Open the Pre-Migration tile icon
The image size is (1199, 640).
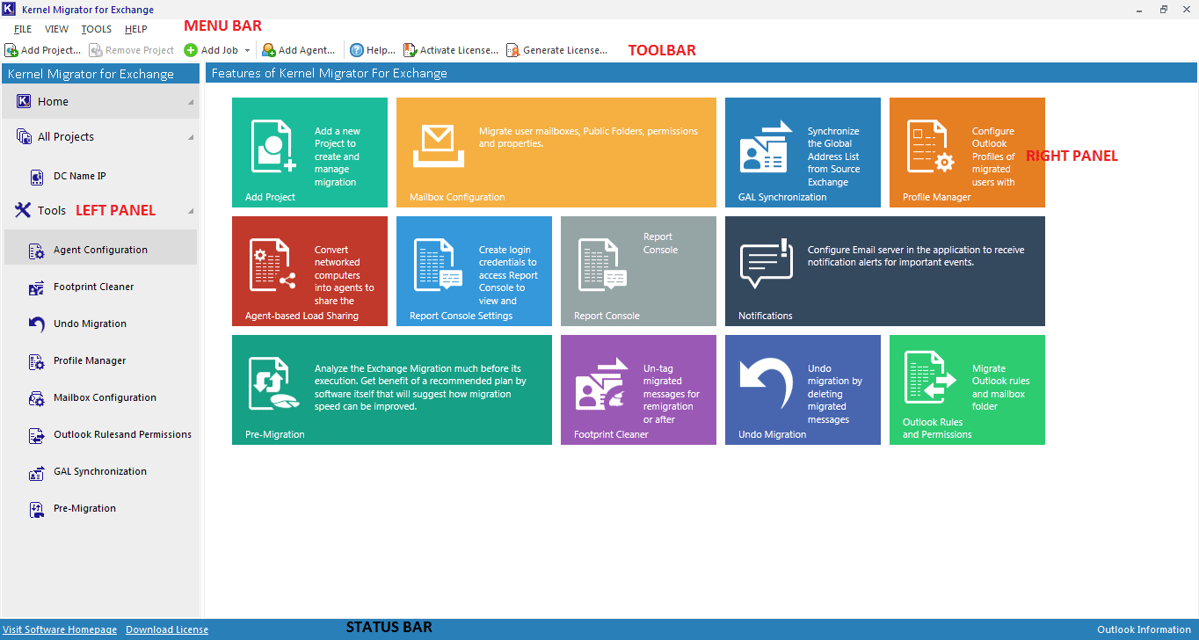coord(273,384)
